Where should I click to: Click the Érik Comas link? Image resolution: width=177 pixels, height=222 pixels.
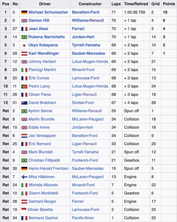(39, 78)
